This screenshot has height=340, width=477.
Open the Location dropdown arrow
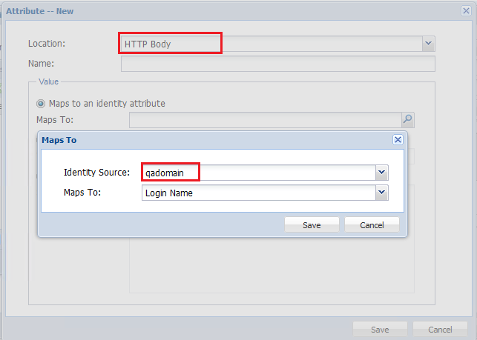click(428, 44)
